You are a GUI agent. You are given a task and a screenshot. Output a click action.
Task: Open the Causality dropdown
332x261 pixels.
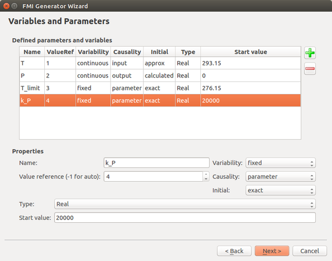280,177
